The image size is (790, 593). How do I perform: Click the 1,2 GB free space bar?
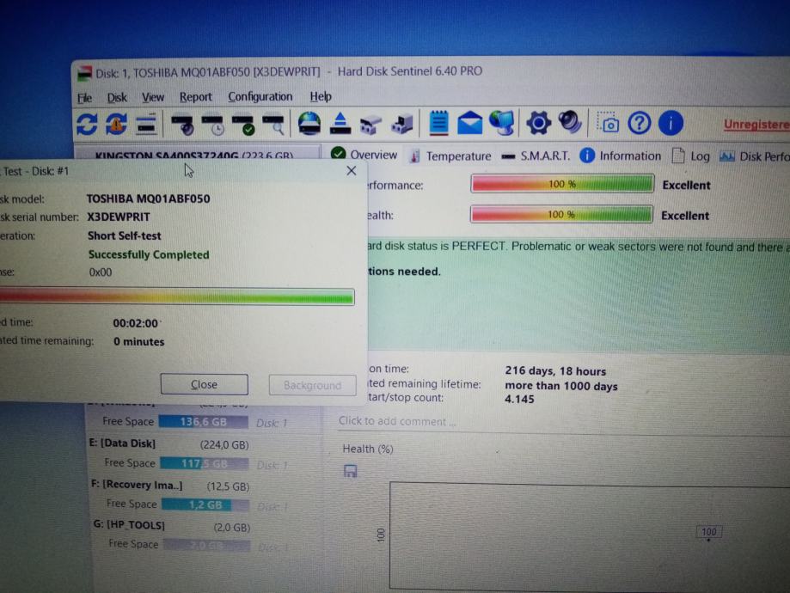click(205, 504)
